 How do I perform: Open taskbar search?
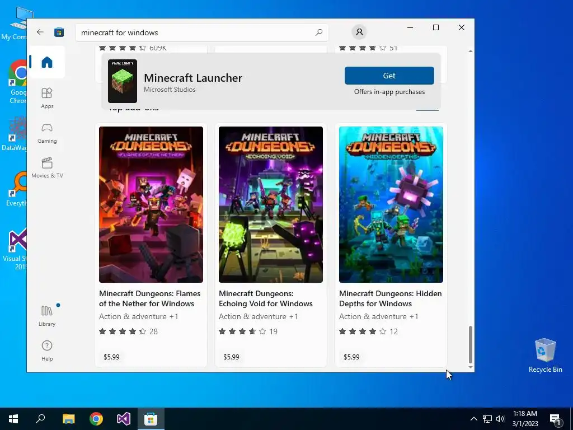40,419
